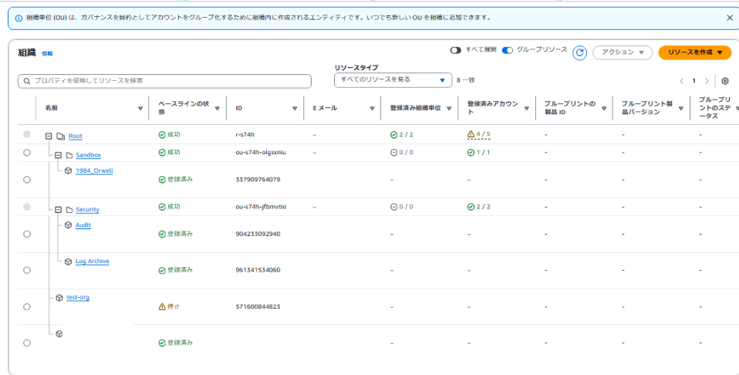Click the 1984_Orwell account cube icon

(69, 171)
